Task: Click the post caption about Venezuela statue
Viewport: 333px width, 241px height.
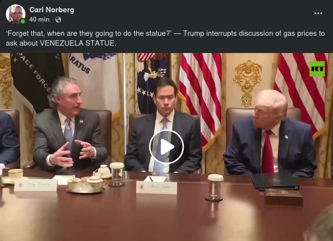Action: (165, 38)
